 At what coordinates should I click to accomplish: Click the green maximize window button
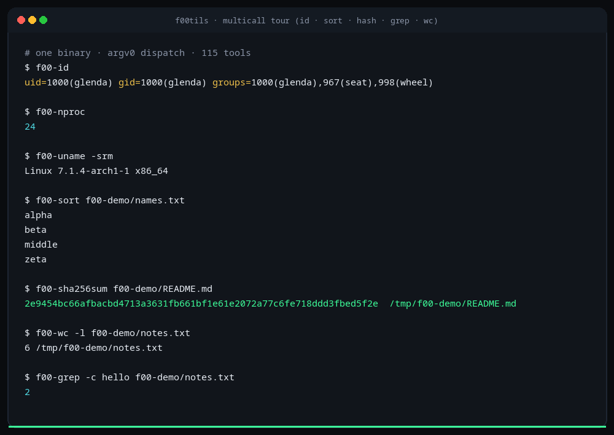pos(43,20)
